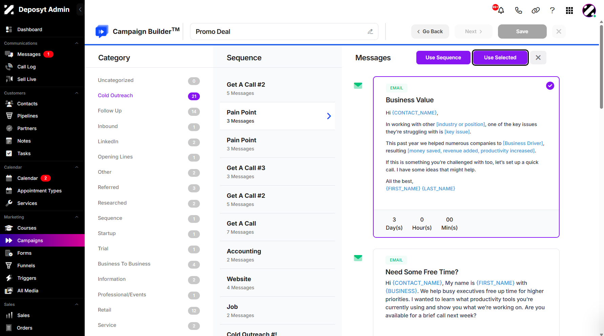Expand the selected Pain Point sequence arrow
Screen dimensions: 604x336
tap(329, 116)
